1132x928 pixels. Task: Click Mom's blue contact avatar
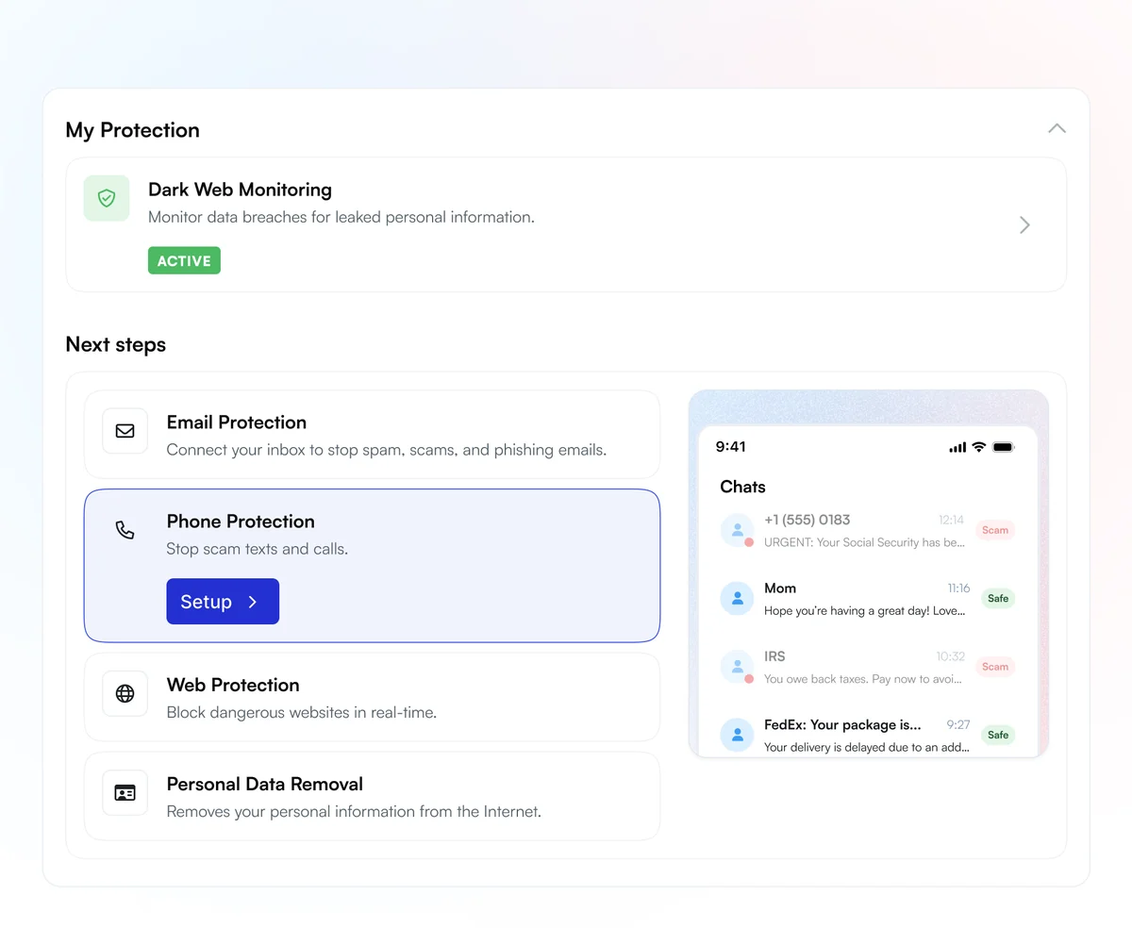click(x=737, y=598)
